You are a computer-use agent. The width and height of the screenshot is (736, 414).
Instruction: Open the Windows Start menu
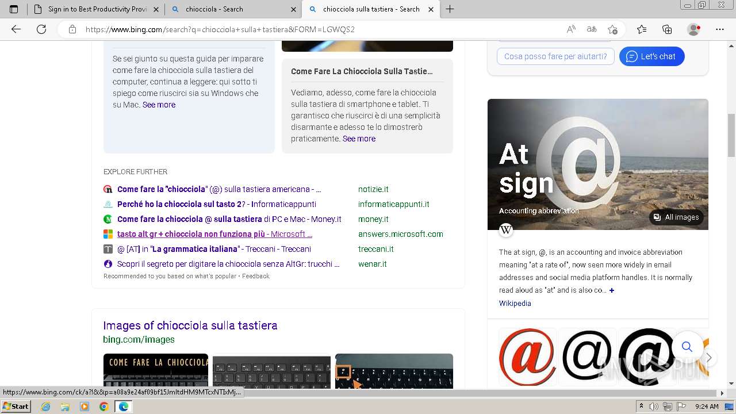[x=16, y=407]
